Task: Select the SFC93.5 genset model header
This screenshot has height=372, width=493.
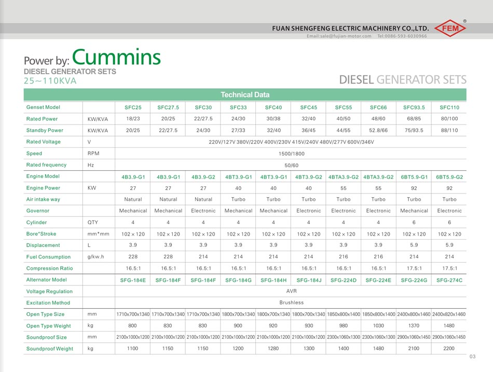Action: coord(414,107)
